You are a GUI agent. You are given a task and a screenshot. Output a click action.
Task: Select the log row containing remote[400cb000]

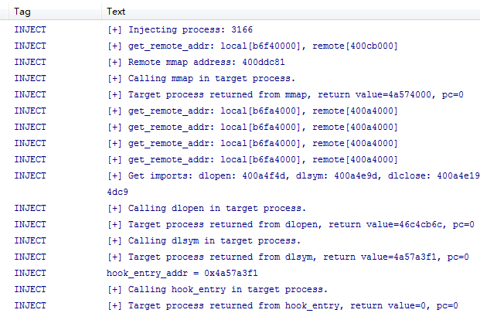253,46
